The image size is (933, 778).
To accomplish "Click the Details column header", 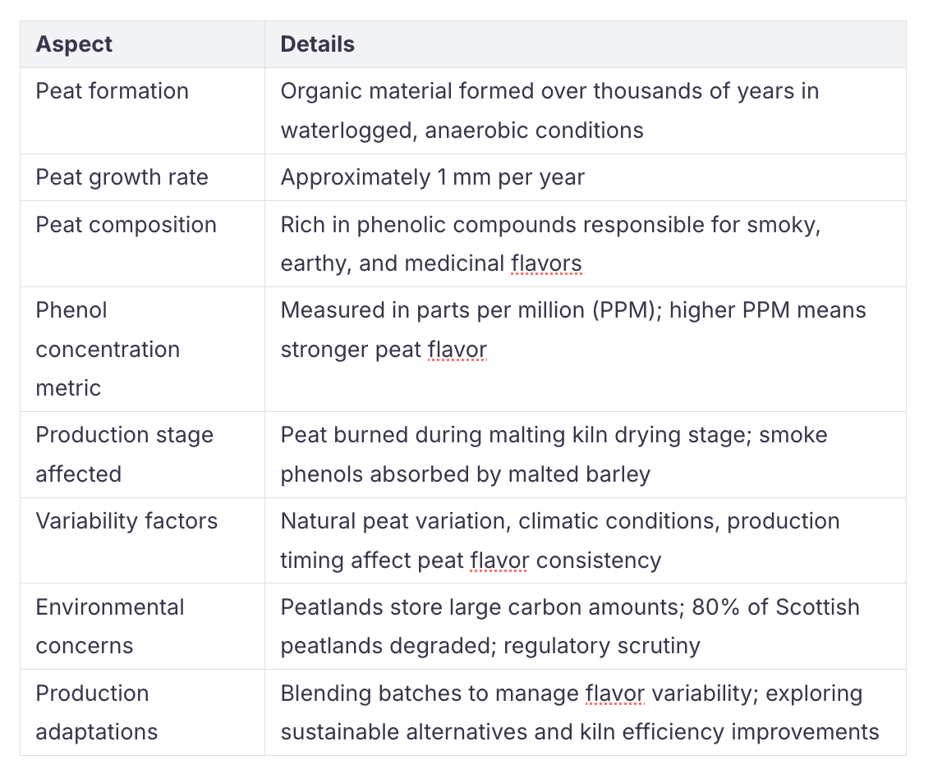I will (586, 44).
